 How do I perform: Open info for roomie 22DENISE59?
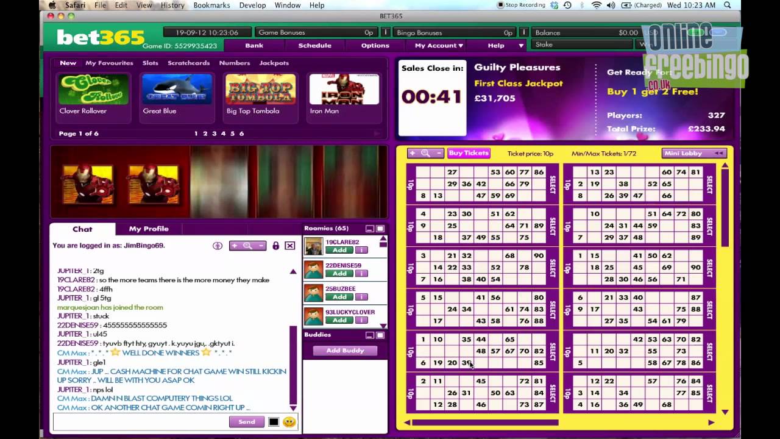(x=361, y=274)
